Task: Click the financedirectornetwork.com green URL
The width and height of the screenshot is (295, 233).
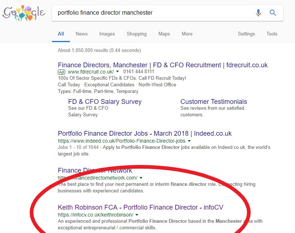Action: (x=98, y=178)
